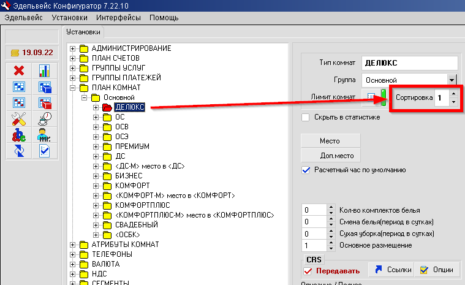Click the 'Место' button
Viewport: 465px width, 285px height.
point(330,141)
